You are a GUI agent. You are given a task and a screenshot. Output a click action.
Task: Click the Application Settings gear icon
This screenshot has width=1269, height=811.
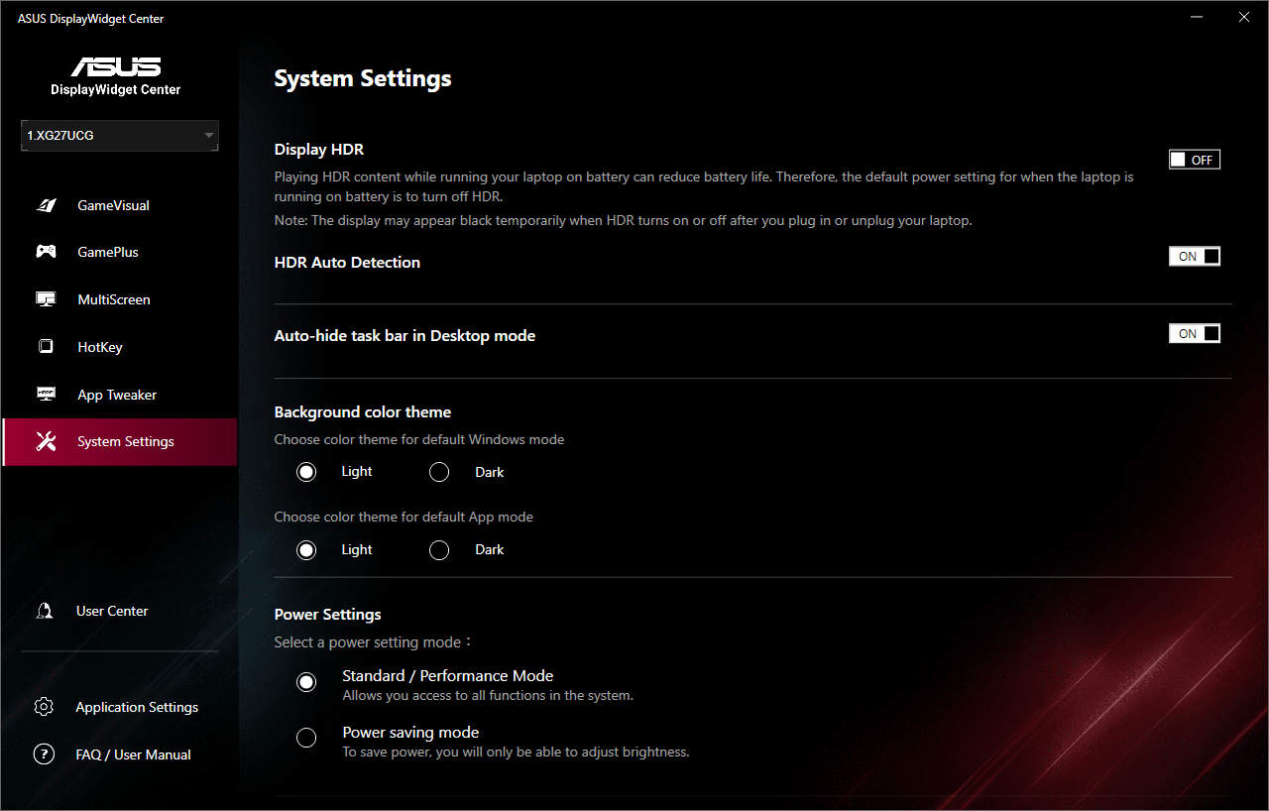44,707
